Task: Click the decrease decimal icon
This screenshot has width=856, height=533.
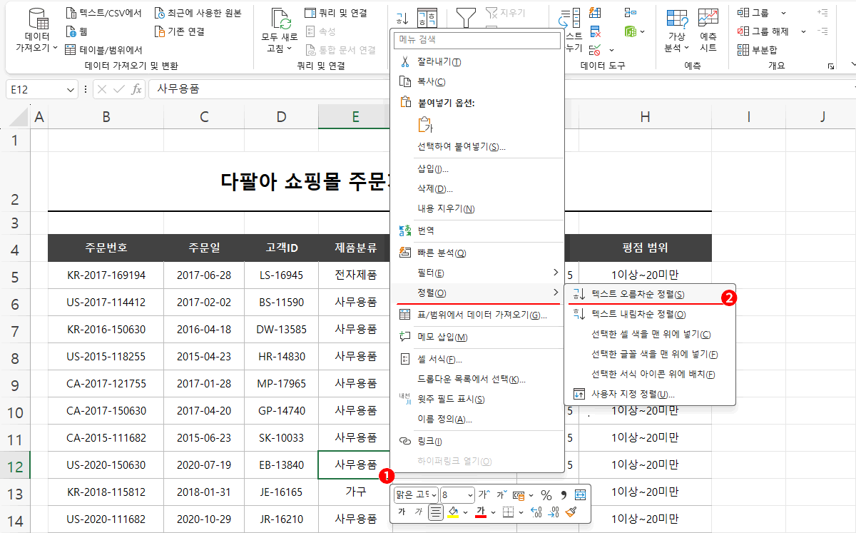Action: pyautogui.click(x=554, y=512)
